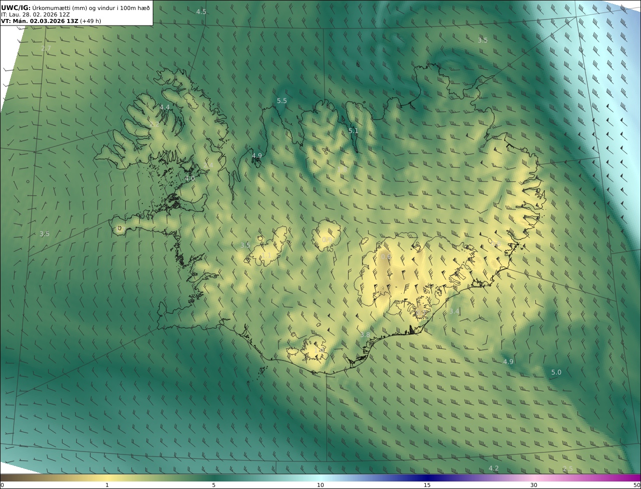
Task: Click the 4.0 value label on the map
Action: click(x=190, y=178)
